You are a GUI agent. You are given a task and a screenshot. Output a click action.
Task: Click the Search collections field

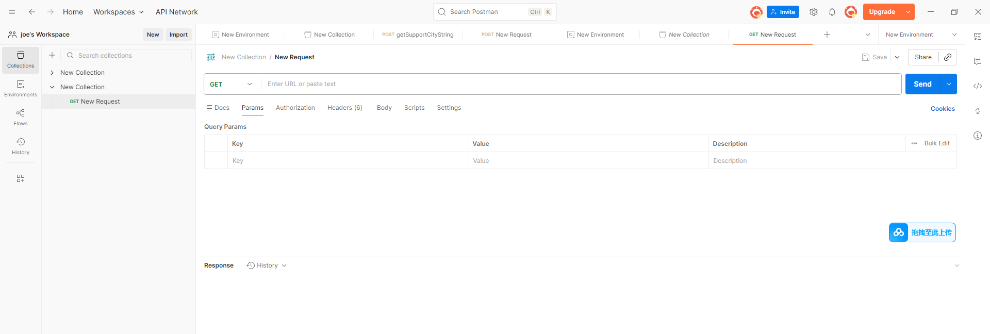click(x=126, y=55)
